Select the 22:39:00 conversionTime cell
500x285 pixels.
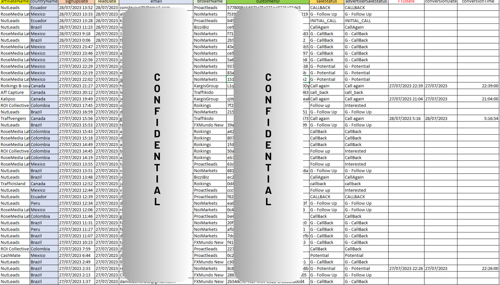[x=478, y=86]
